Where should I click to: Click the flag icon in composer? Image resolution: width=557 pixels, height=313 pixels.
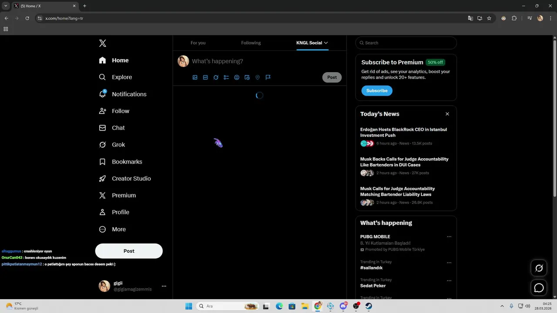pos(268,77)
